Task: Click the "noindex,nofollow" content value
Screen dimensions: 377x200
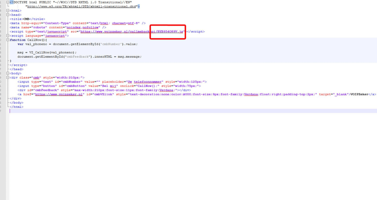Action: coord(82,27)
